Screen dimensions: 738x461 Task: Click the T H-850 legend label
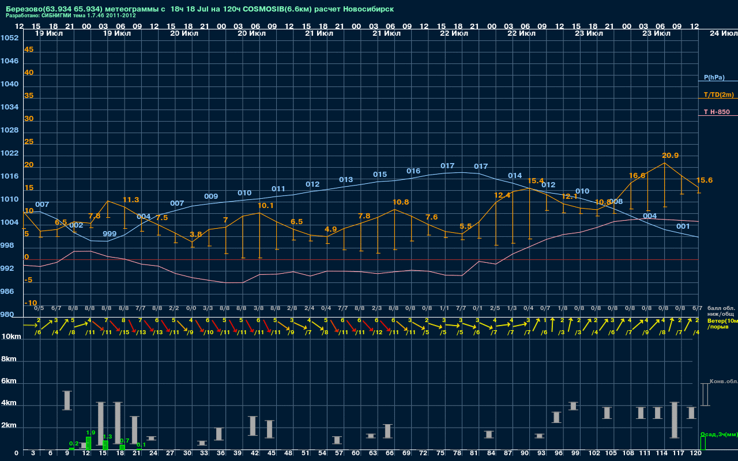(x=717, y=112)
